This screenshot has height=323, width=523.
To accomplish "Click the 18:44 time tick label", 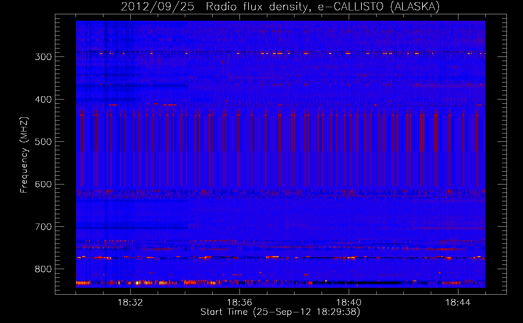I will 458,303.
